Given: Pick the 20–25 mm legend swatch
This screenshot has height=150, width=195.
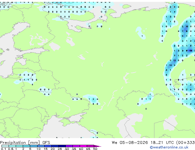Looking at the screenshot, I should (55, 146).
